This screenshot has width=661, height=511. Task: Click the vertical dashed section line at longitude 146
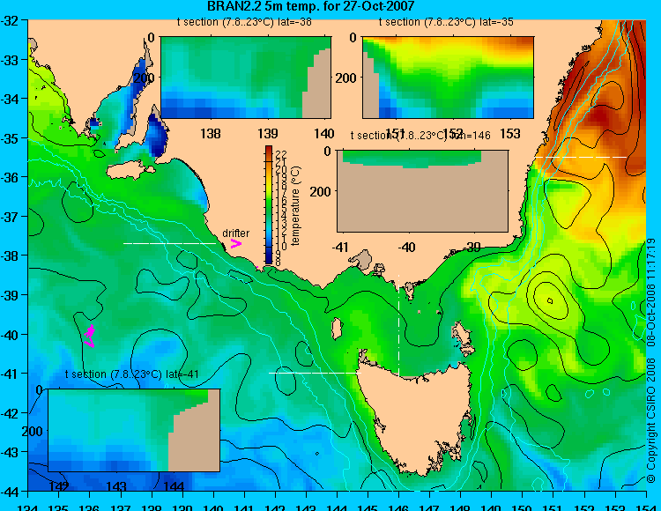click(398, 325)
